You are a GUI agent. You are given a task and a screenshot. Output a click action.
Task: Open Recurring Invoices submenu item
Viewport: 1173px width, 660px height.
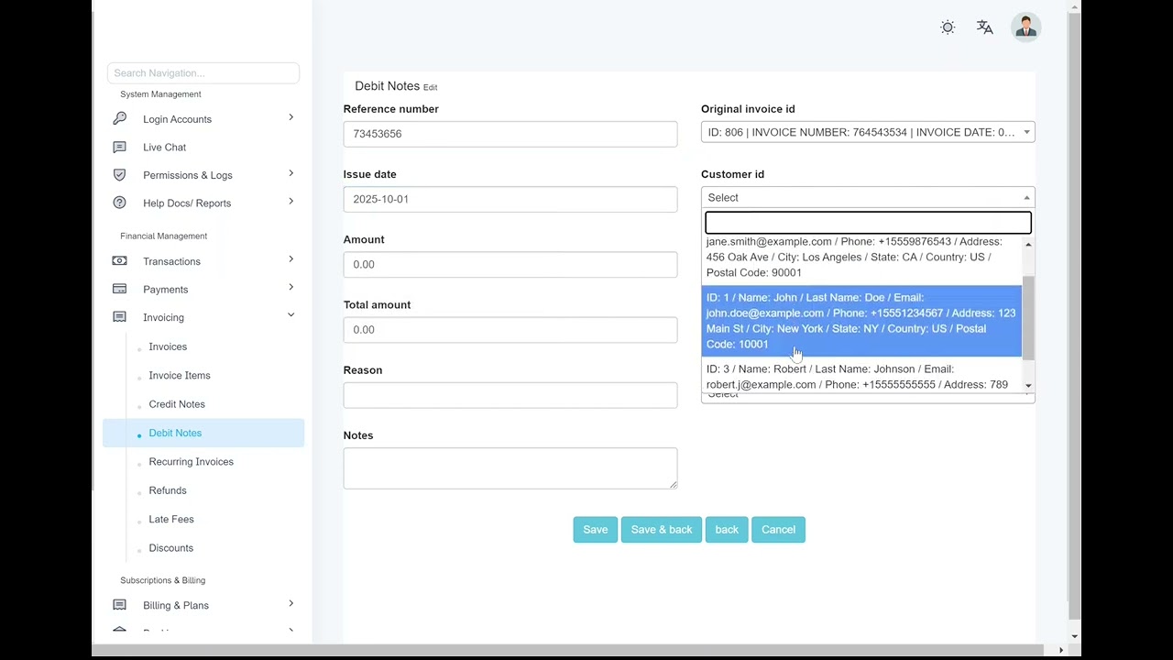[x=192, y=462]
